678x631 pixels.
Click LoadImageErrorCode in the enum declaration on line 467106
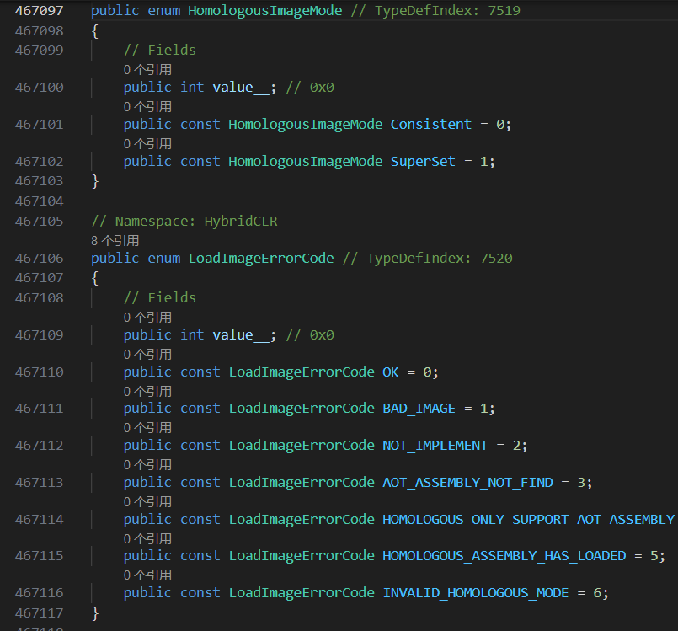(x=261, y=258)
